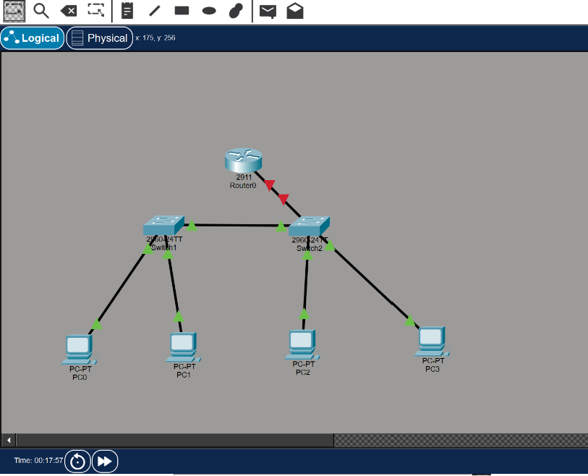Switch to the Logical workspace tab
588x476 pixels.
[33, 38]
